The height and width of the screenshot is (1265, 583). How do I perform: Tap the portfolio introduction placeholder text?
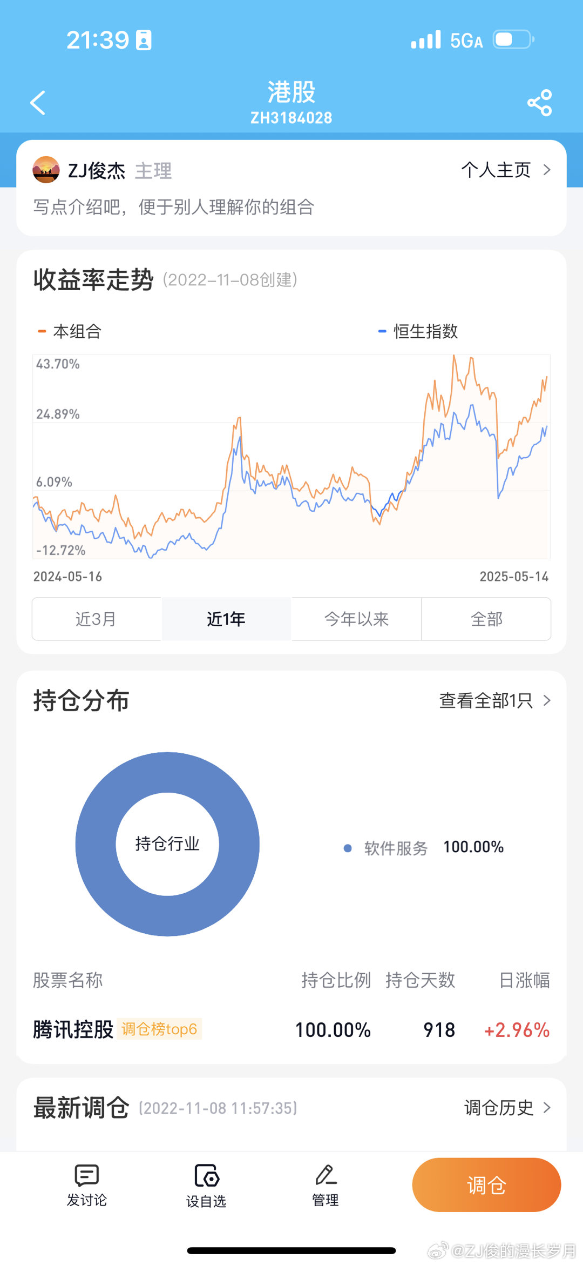pyautogui.click(x=174, y=207)
